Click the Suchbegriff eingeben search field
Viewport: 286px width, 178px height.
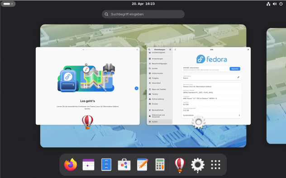tap(143, 14)
